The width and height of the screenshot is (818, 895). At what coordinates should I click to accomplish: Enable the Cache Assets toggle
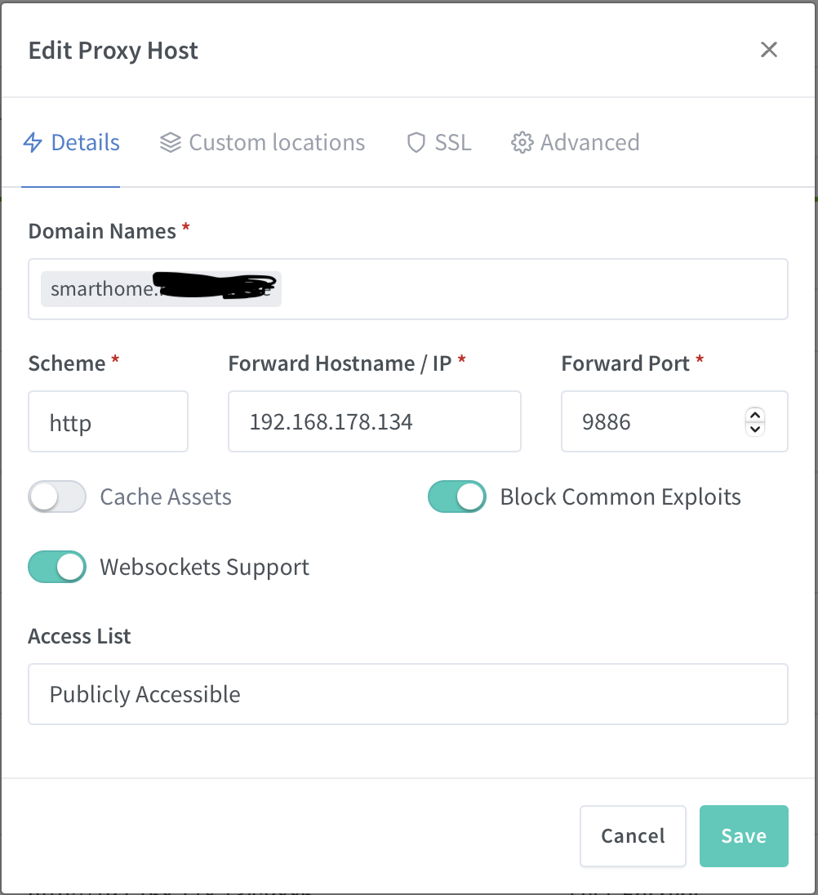57,496
